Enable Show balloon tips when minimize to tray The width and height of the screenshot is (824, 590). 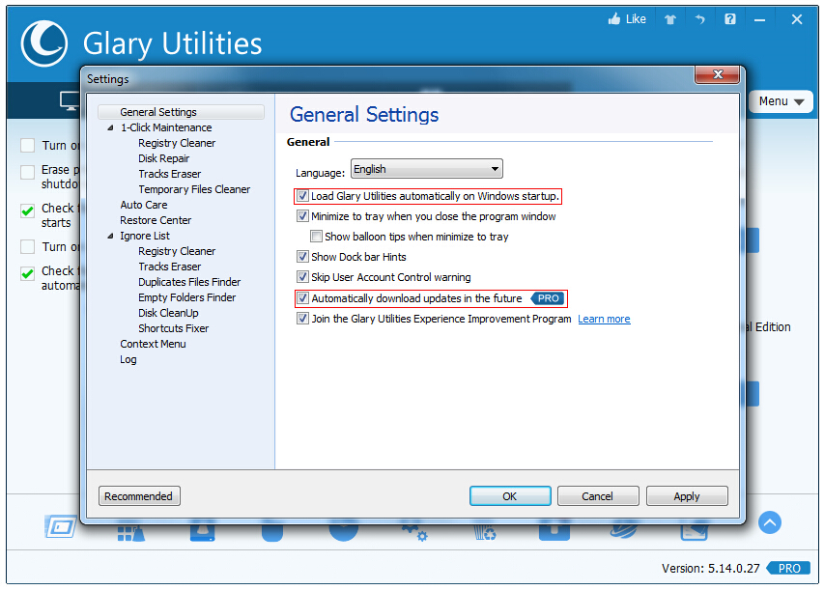[316, 237]
